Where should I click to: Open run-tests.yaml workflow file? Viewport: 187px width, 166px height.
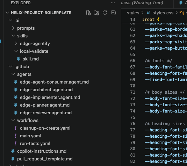coord(35,144)
